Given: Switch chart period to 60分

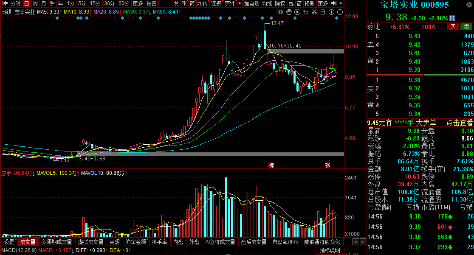Looking at the screenshot, I should (x=124, y=3).
